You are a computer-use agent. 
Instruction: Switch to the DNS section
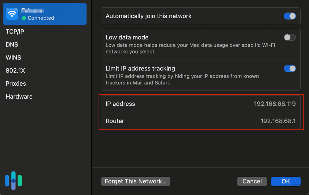[11, 44]
